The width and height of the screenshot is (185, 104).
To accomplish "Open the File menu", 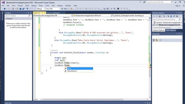I will tap(3, 6).
